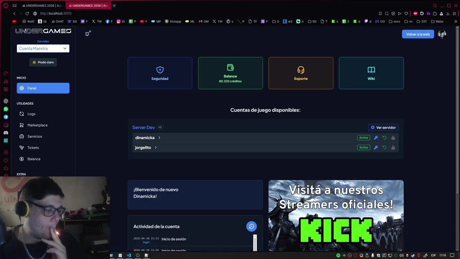This screenshot has width=460, height=259.
Task: Click the ESP language indicator in taskbar
Action: click(x=433, y=255)
